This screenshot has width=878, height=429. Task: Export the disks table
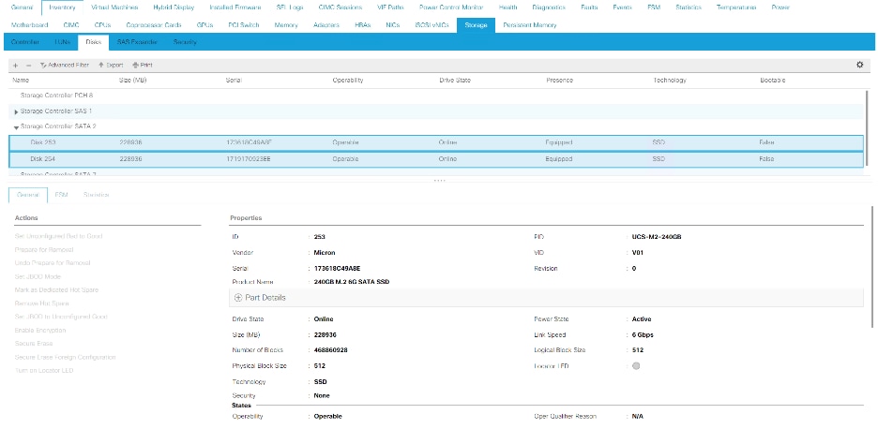111,66
